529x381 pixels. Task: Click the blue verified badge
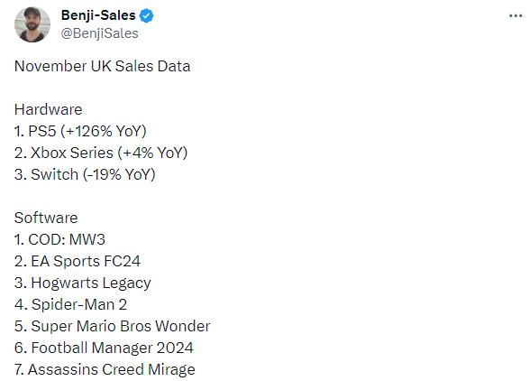(x=146, y=15)
